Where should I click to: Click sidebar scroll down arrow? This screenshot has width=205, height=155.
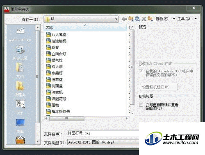[x=38, y=142]
